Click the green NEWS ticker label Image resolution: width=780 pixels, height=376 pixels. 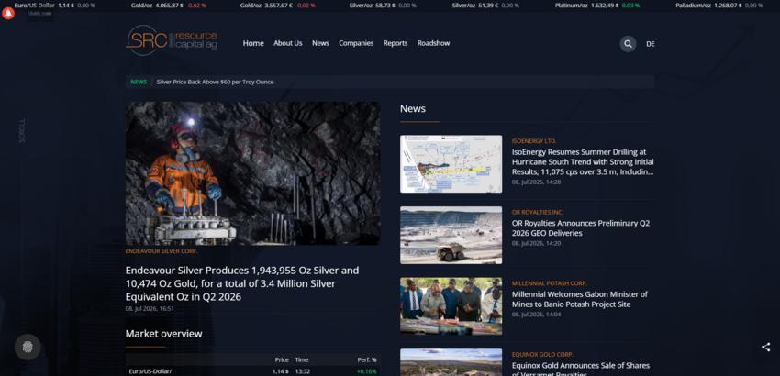(139, 82)
